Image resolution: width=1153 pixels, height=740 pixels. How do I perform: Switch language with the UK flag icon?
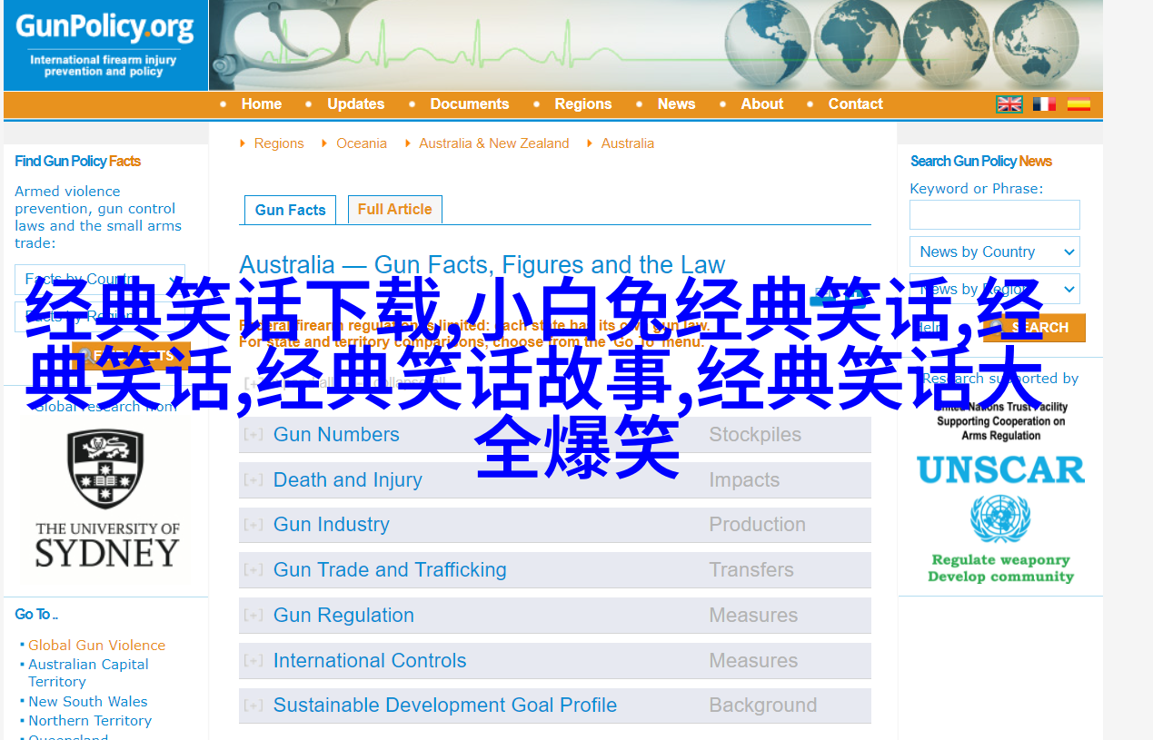pos(1009,104)
